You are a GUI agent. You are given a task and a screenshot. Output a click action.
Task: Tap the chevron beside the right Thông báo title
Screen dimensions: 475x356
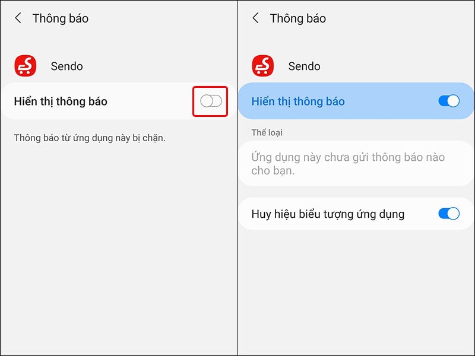click(255, 18)
